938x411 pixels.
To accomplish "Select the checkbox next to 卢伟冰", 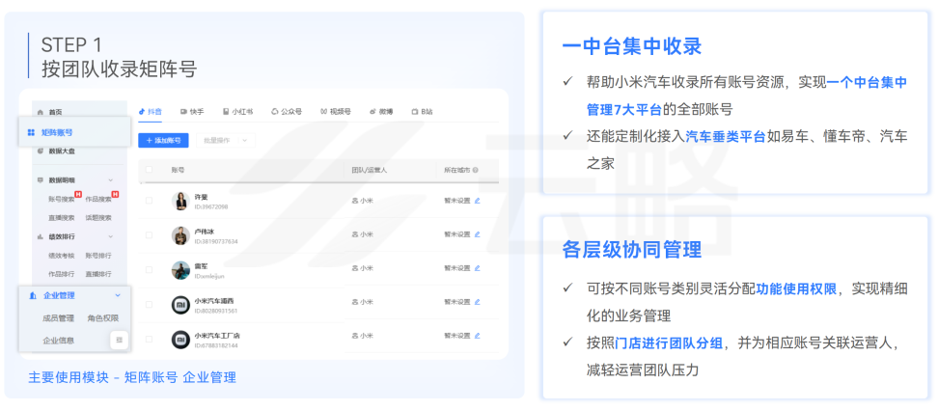I will 149,235.
